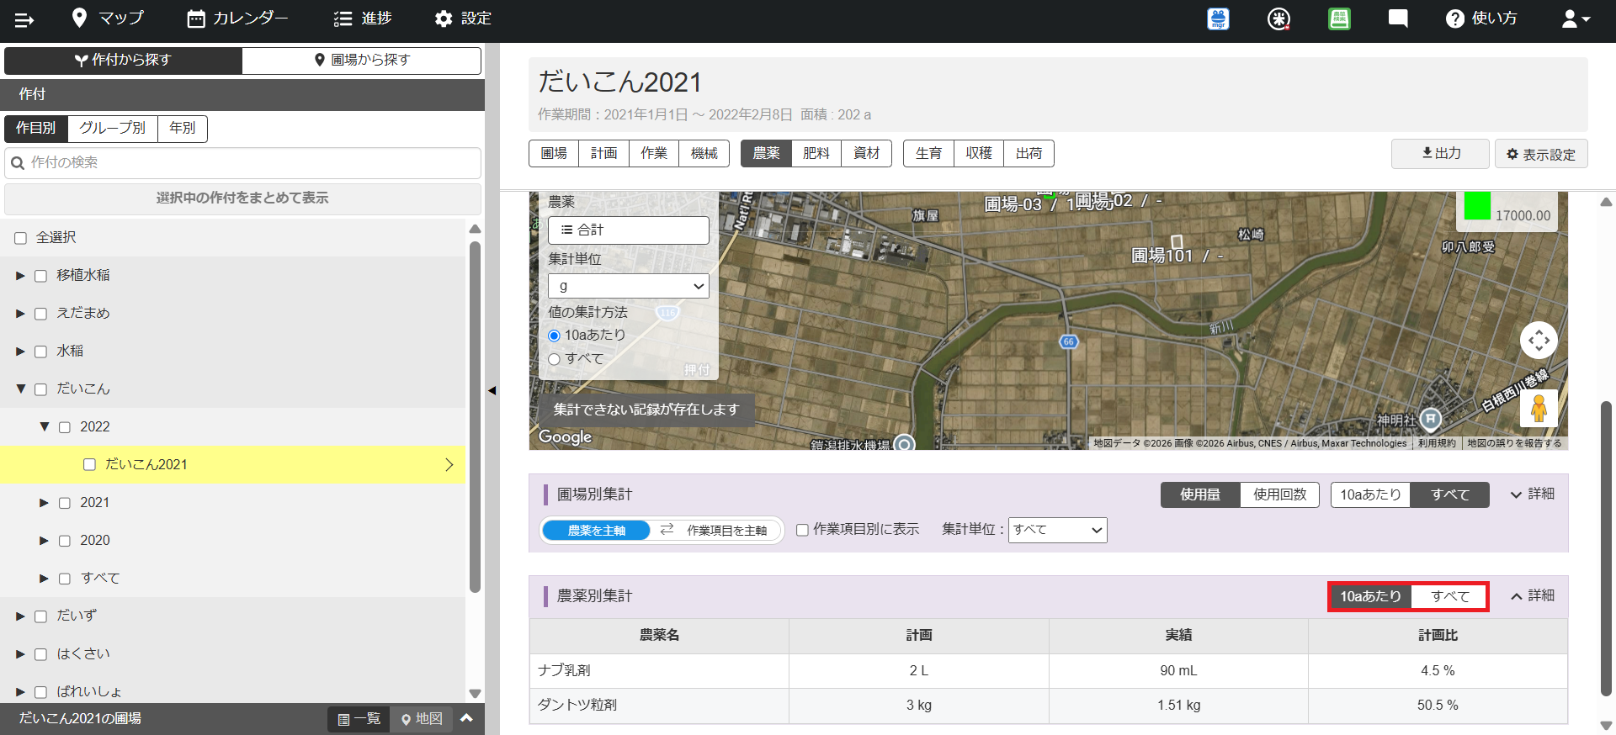Open the map 利用規約 link
This screenshot has height=735, width=1616.
pyautogui.click(x=1437, y=443)
